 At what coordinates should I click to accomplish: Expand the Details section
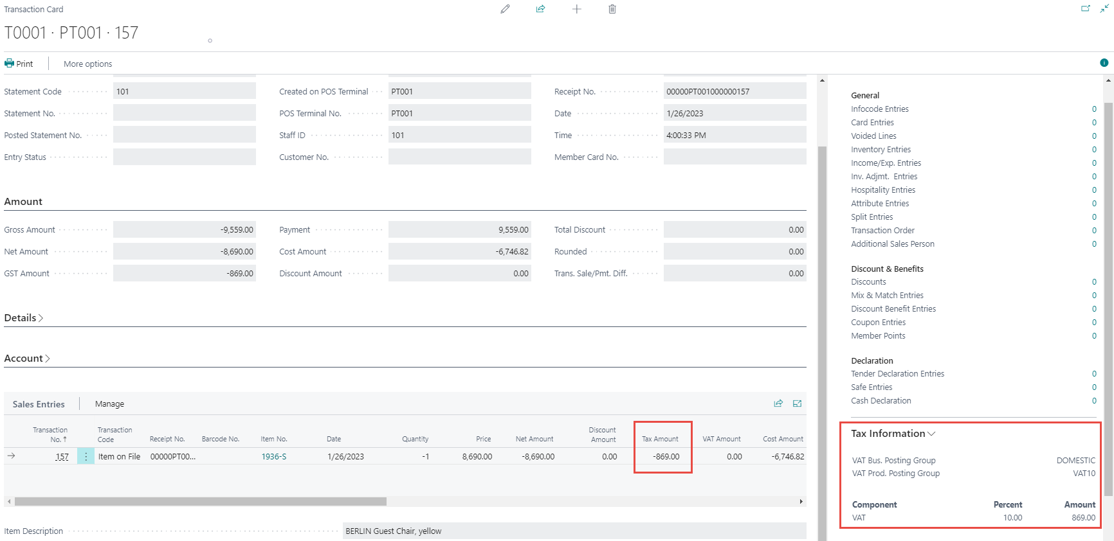point(24,318)
